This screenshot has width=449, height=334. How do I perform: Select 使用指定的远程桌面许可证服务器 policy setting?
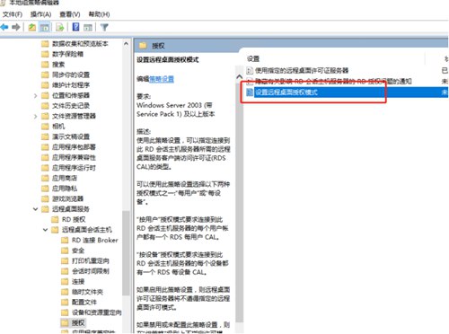click(x=302, y=71)
